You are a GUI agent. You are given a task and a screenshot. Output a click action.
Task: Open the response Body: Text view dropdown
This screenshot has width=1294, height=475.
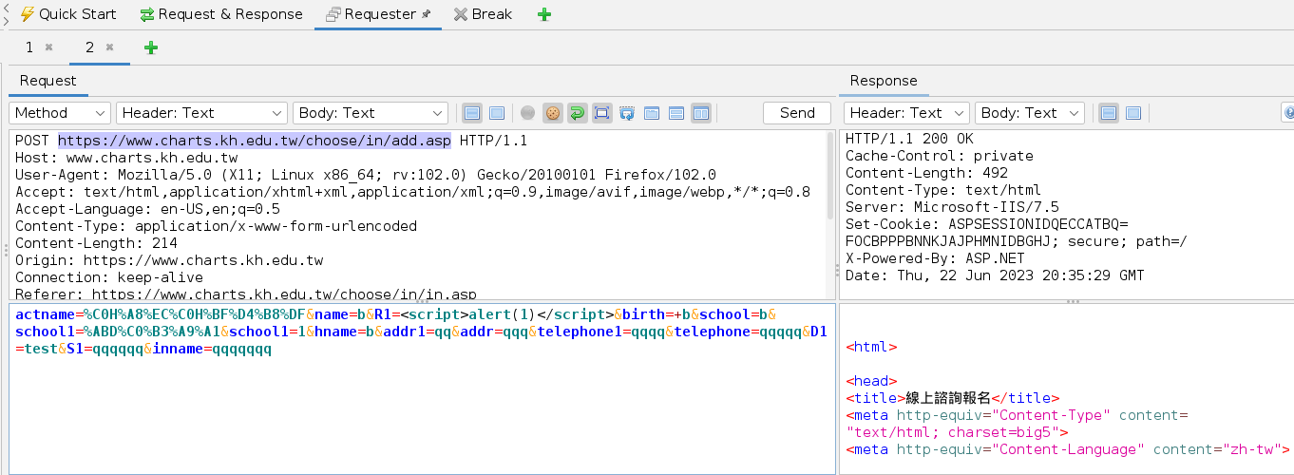(1030, 113)
